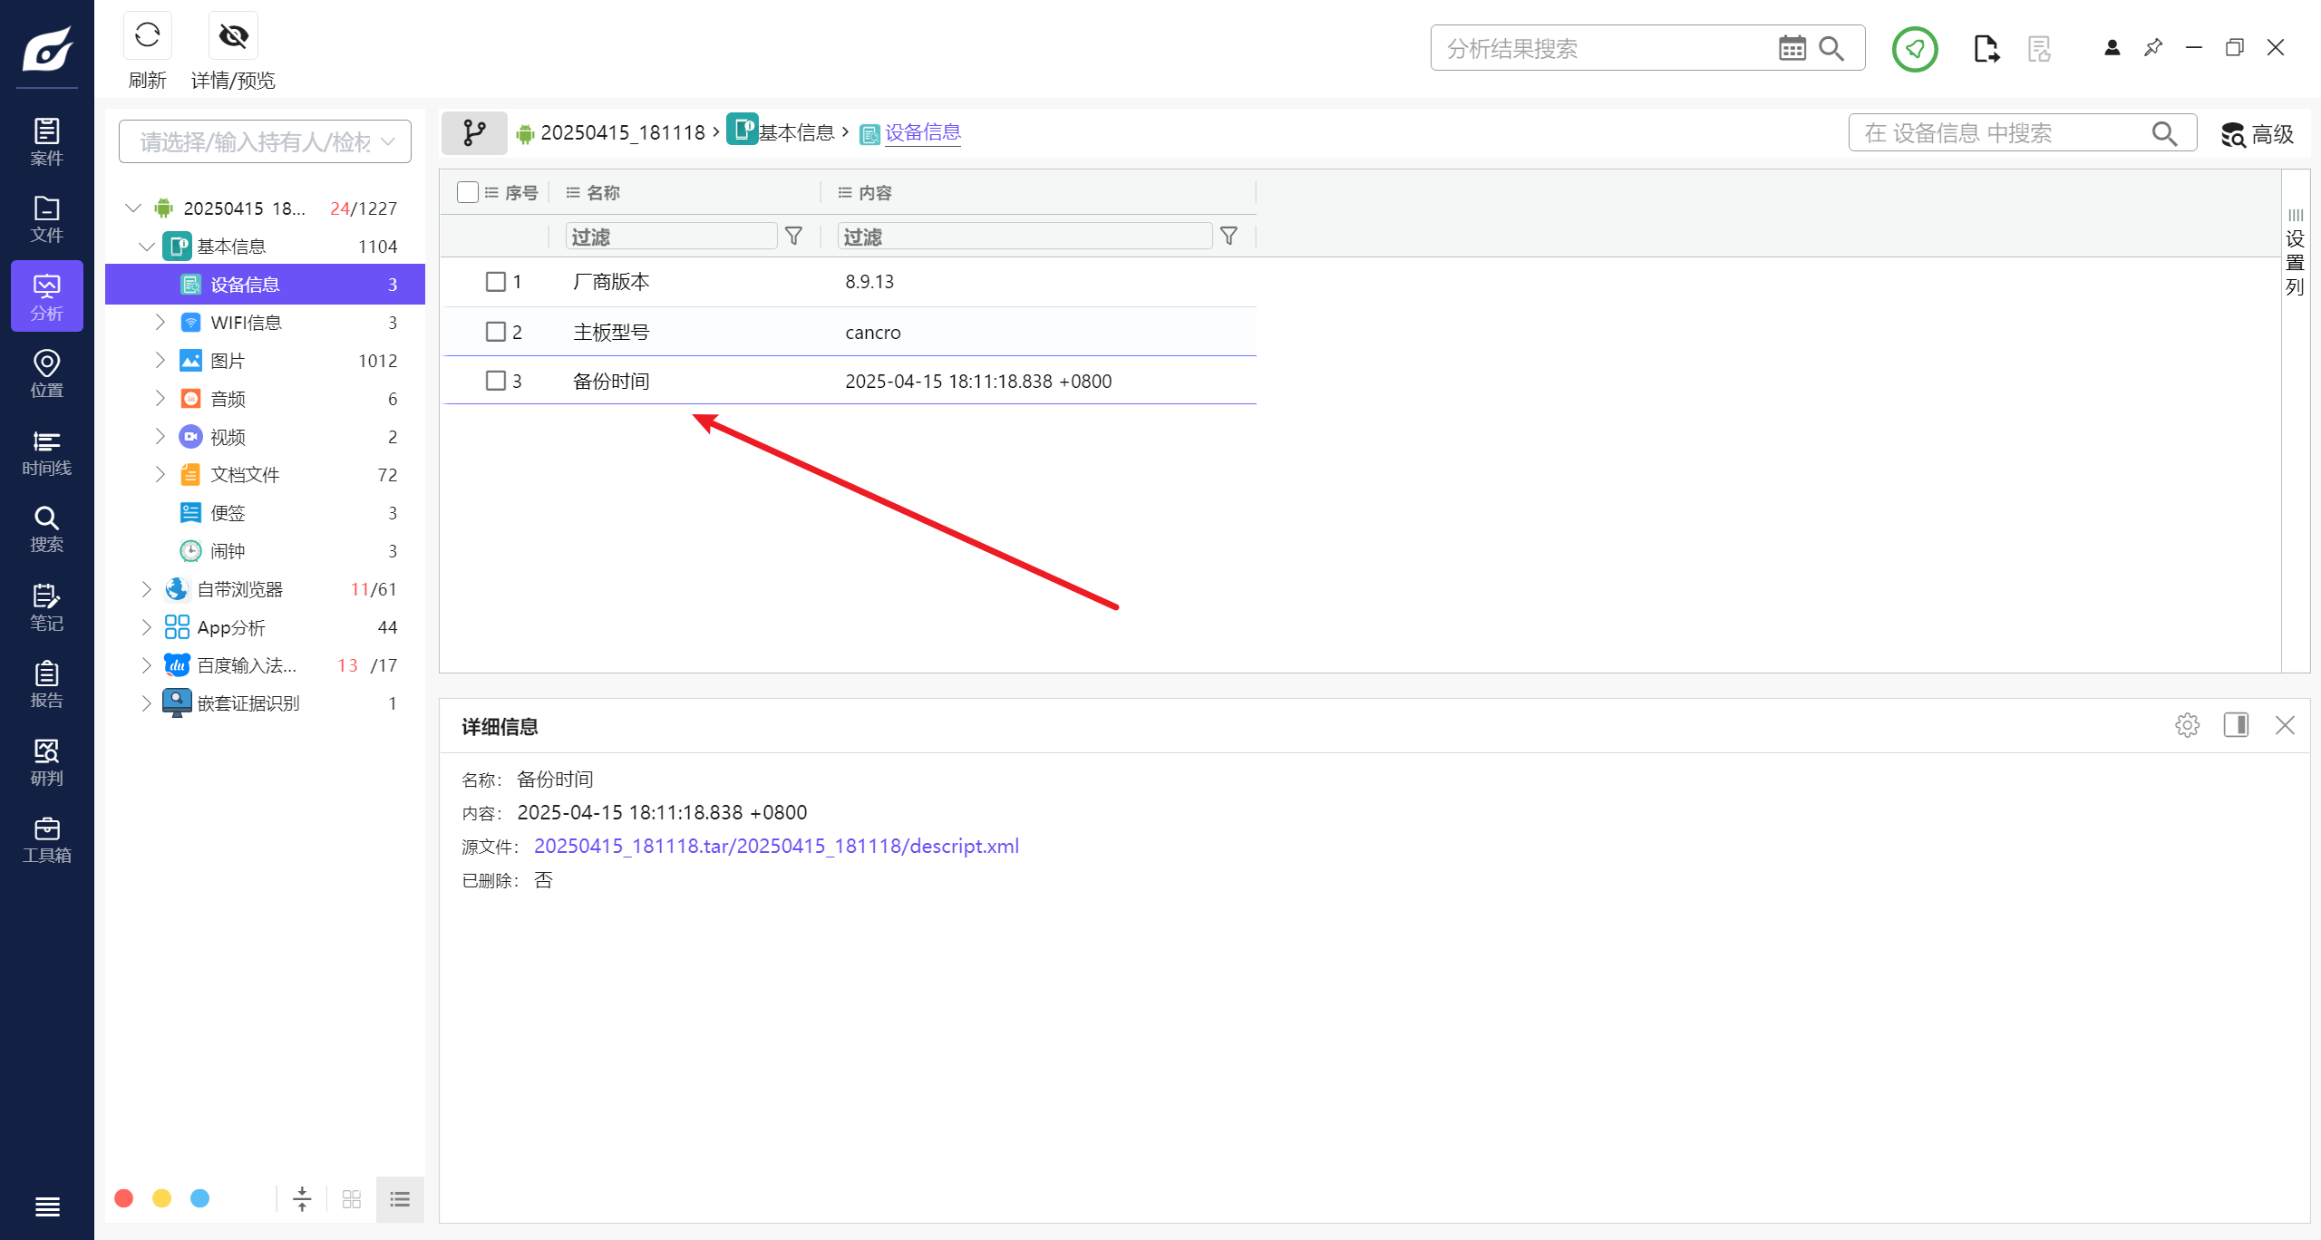2321x1240 pixels.
Task: Click the 高级 advanced search button
Action: [x=2257, y=134]
